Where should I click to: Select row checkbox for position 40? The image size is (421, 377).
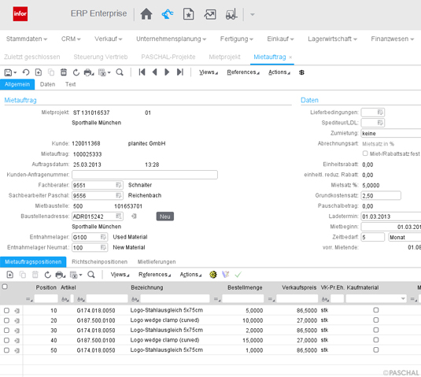(x=7, y=341)
